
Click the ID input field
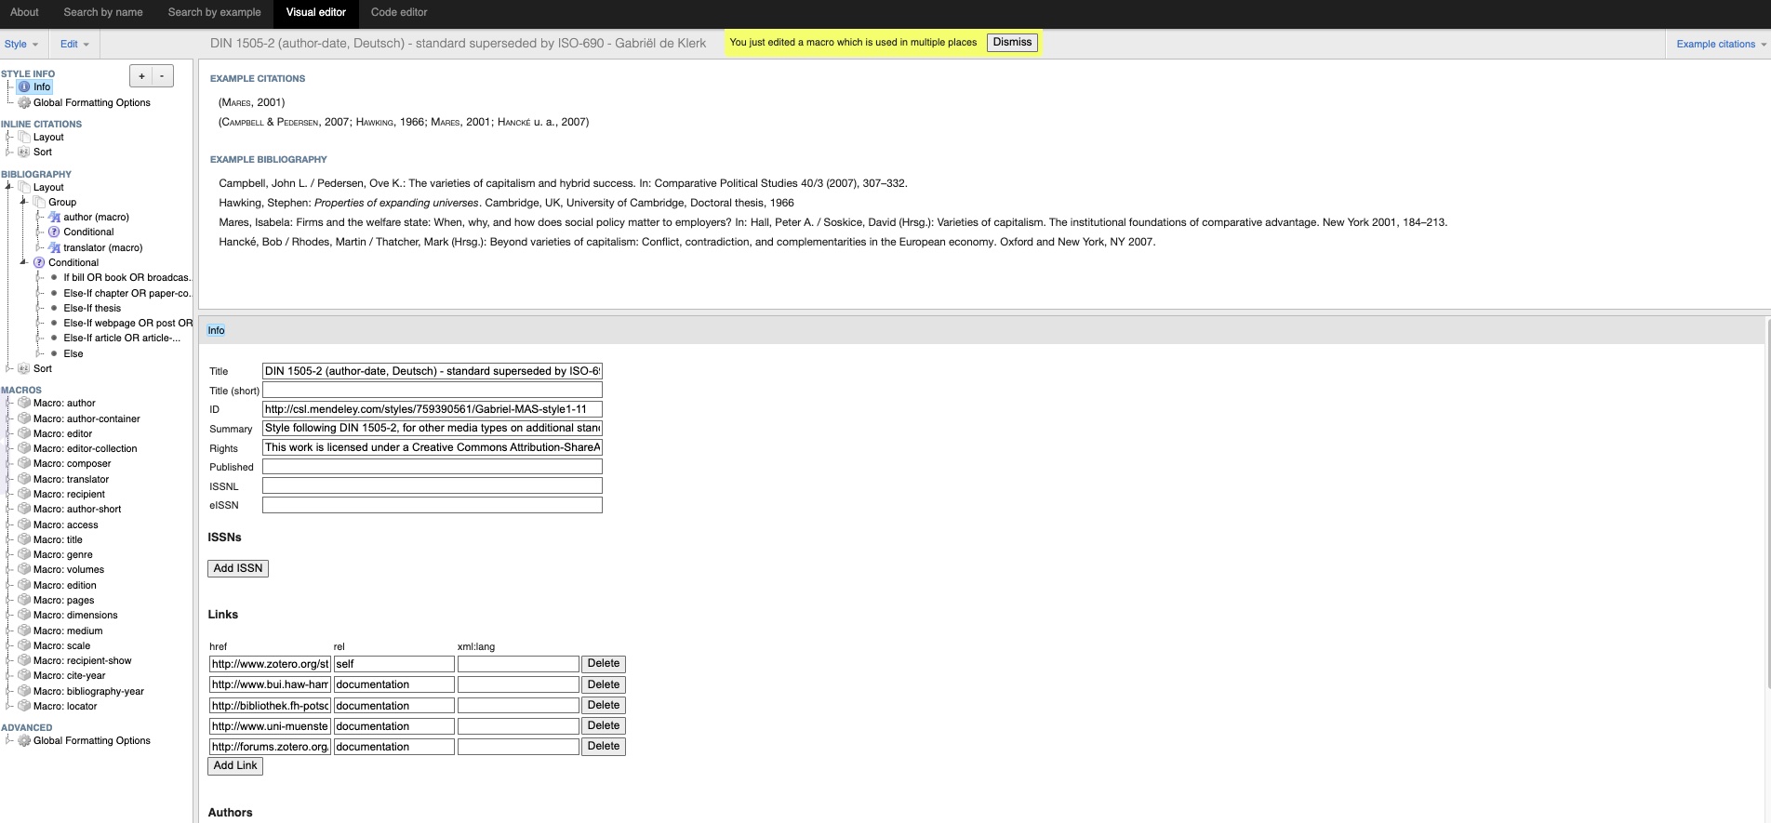coord(433,409)
